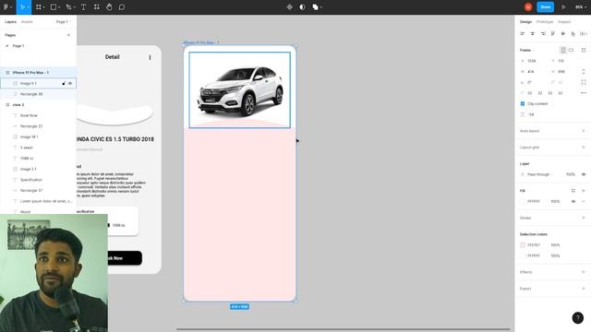Image resolution: width=591 pixels, height=332 pixels.
Task: Select the Hand tool
Action: 109,7
